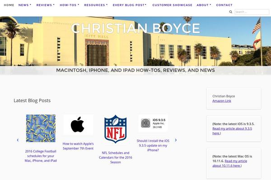Open 'Read my article about 9.3.5 here' link
The image size is (271, 180).
tap(232, 131)
